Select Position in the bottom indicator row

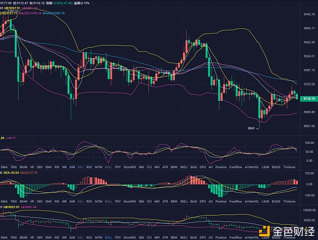coord(221,237)
